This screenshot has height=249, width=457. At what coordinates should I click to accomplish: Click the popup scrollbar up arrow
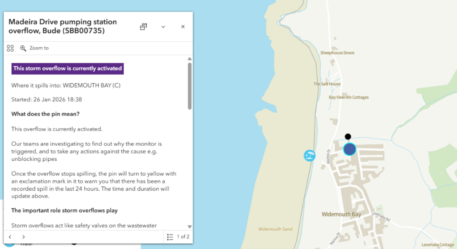point(190,59)
